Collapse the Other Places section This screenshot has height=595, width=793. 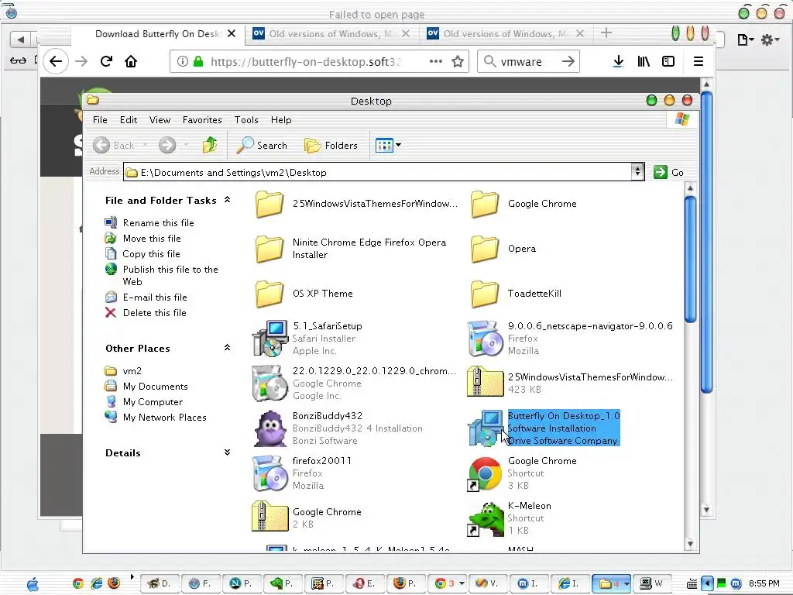pyautogui.click(x=227, y=348)
